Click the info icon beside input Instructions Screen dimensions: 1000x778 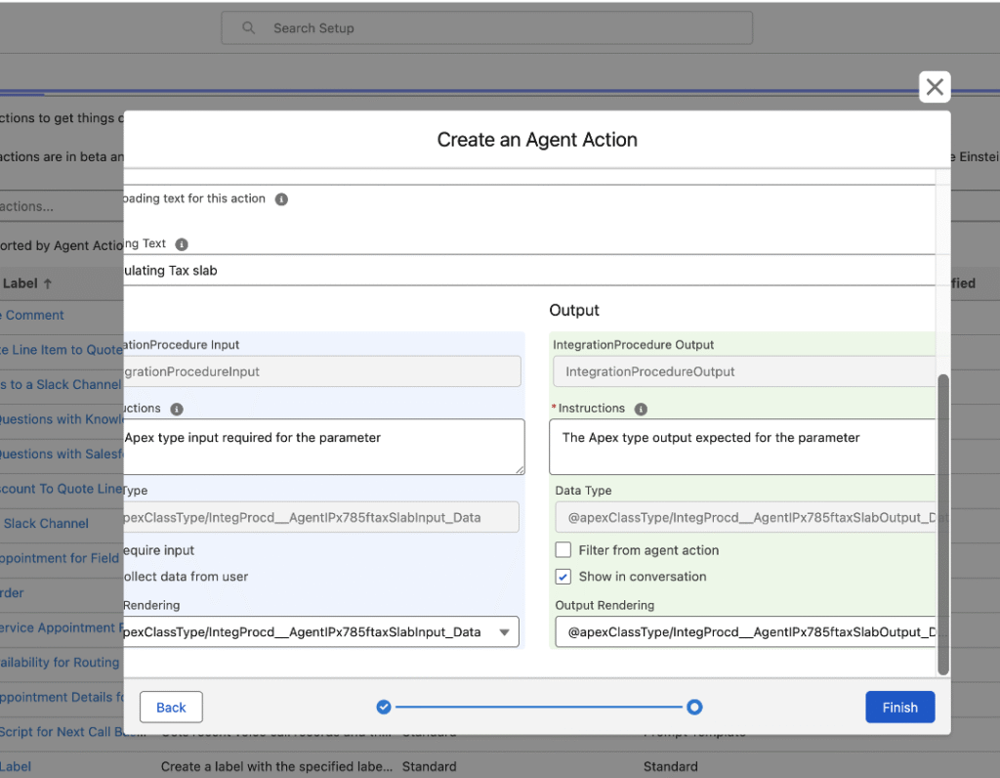pos(177,410)
